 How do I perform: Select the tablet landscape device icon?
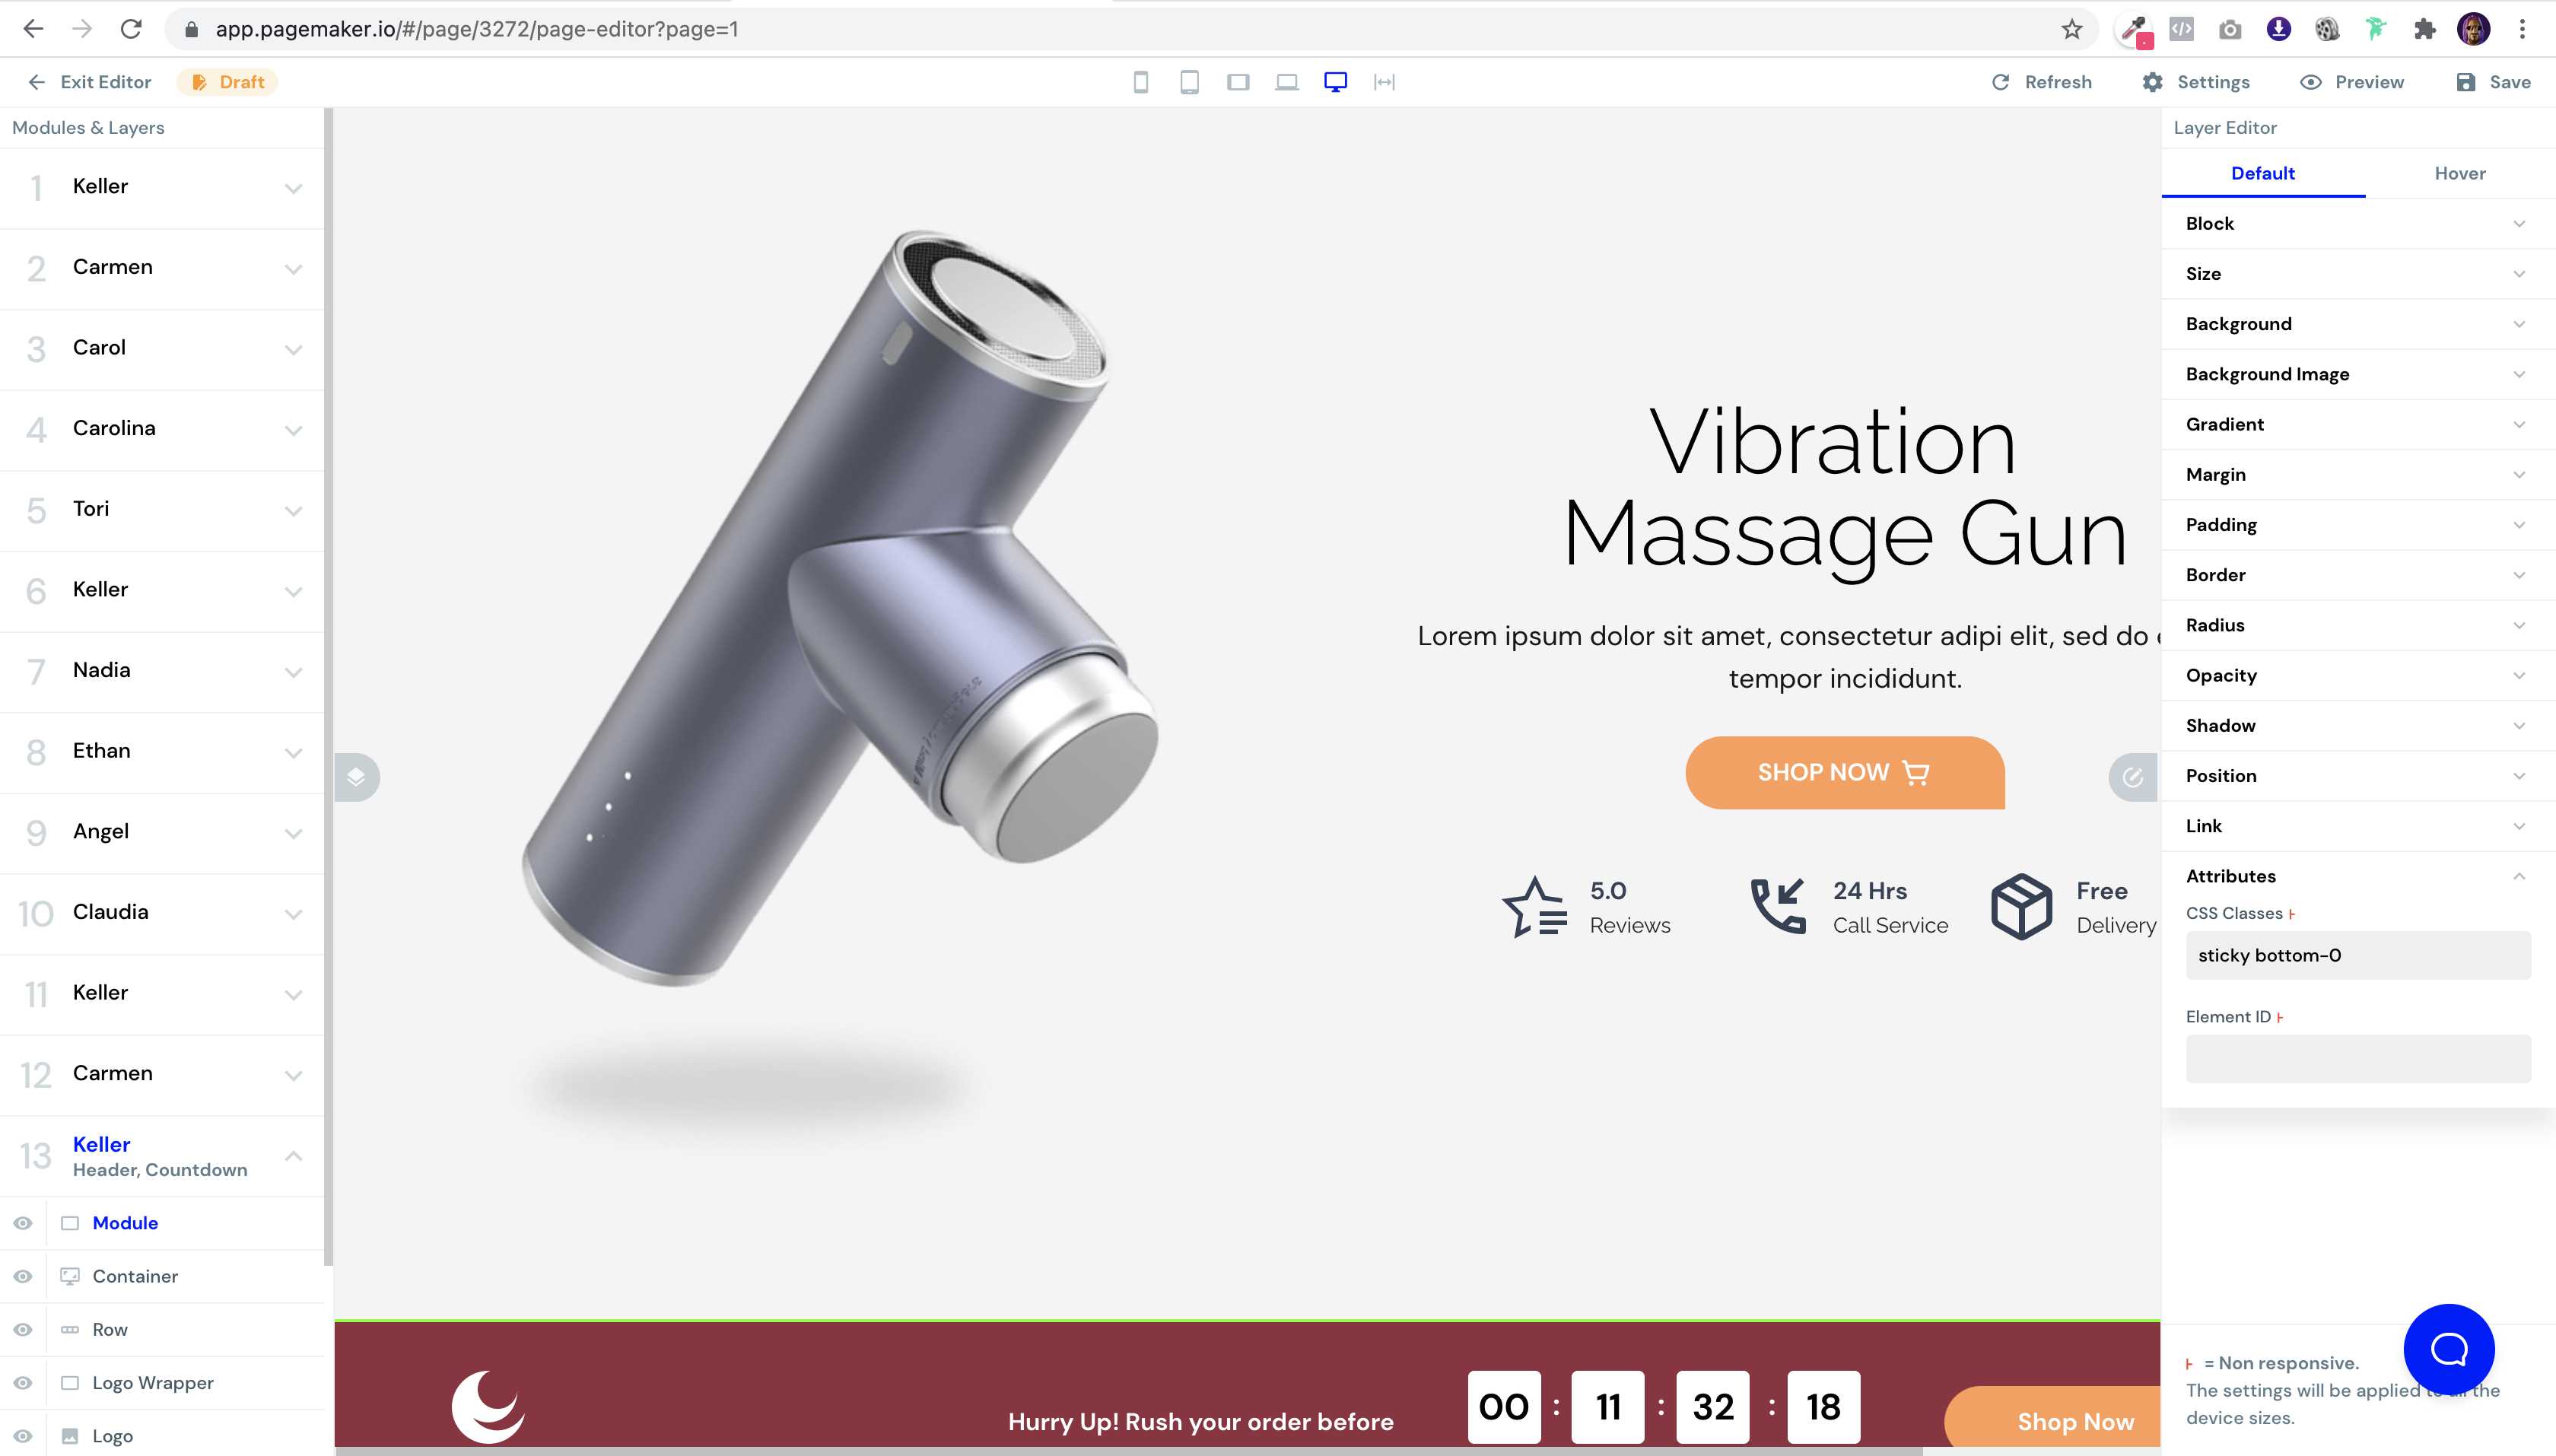coord(1238,82)
